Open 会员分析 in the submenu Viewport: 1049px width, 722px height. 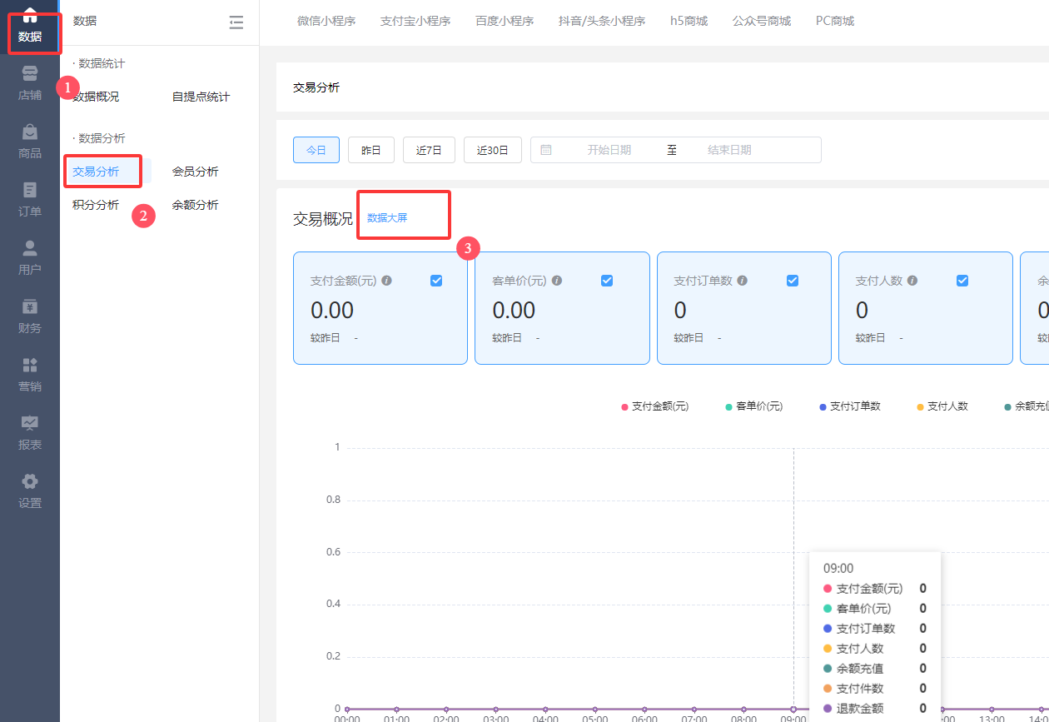click(x=196, y=172)
